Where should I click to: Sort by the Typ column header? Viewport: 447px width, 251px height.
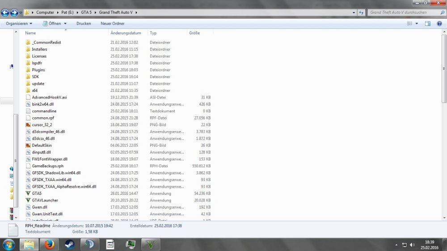[167, 33]
